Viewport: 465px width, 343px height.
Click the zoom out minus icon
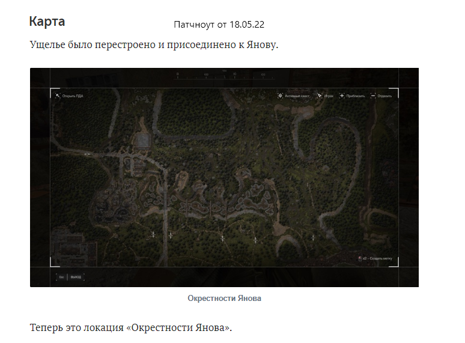pos(373,96)
